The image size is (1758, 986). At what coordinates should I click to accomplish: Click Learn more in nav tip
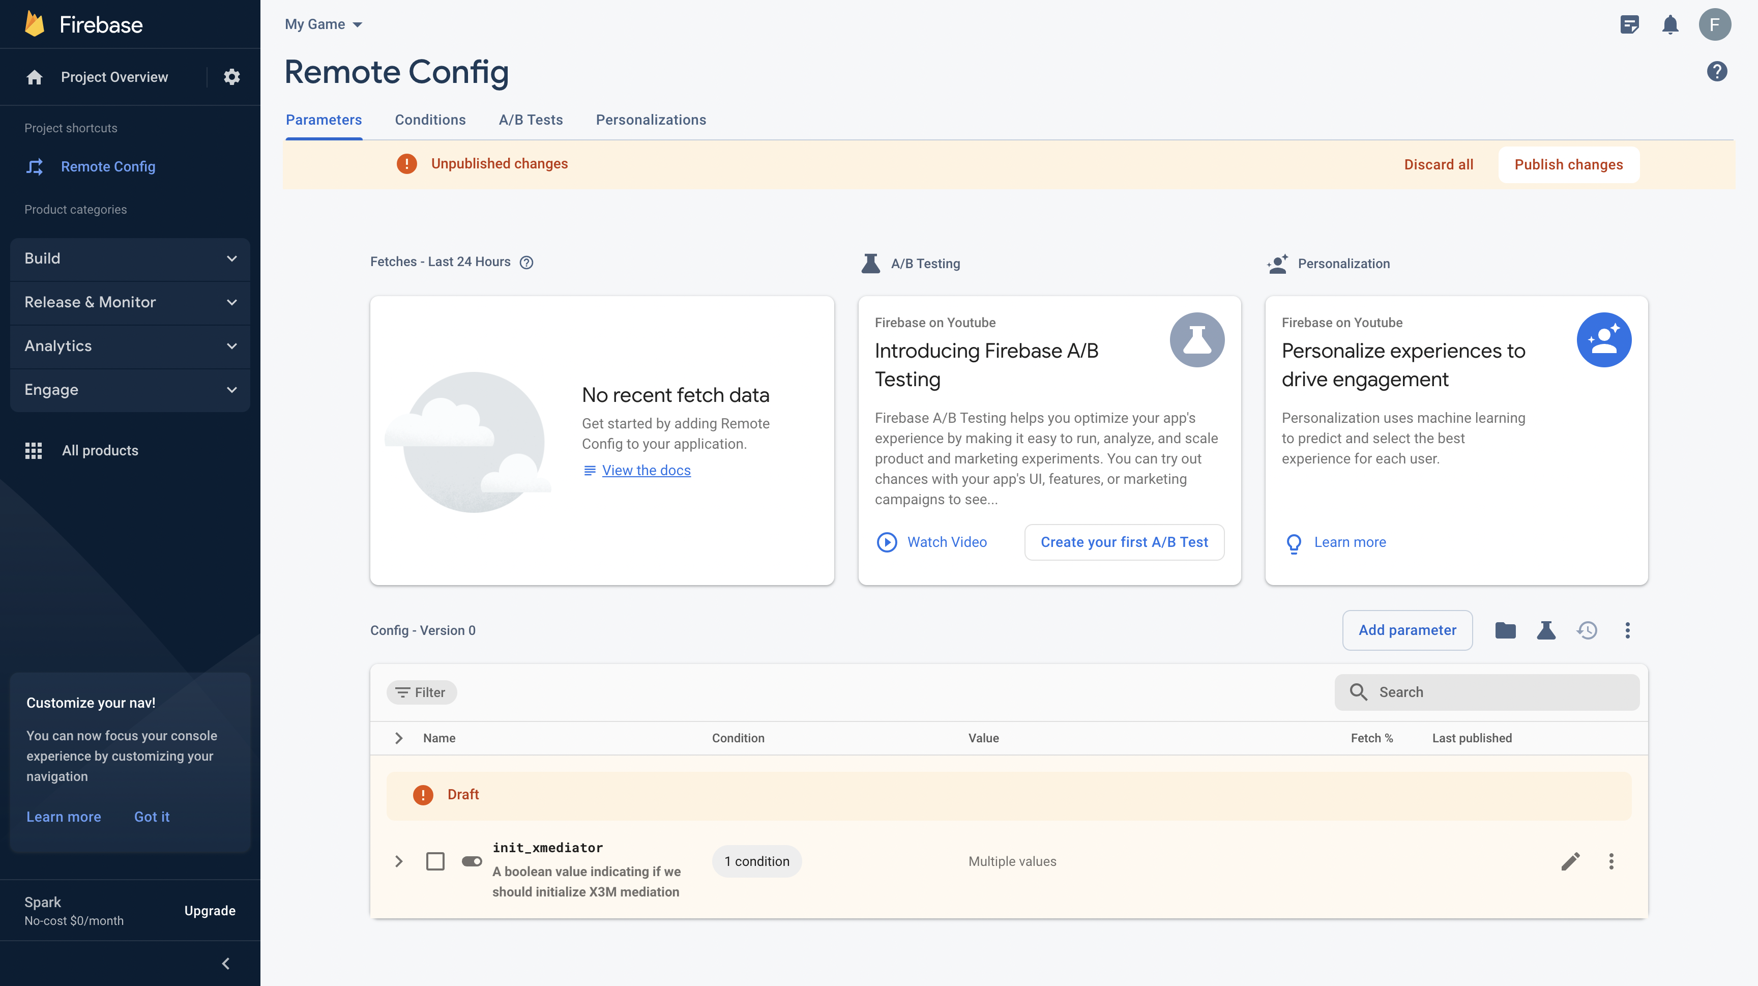[64, 817]
